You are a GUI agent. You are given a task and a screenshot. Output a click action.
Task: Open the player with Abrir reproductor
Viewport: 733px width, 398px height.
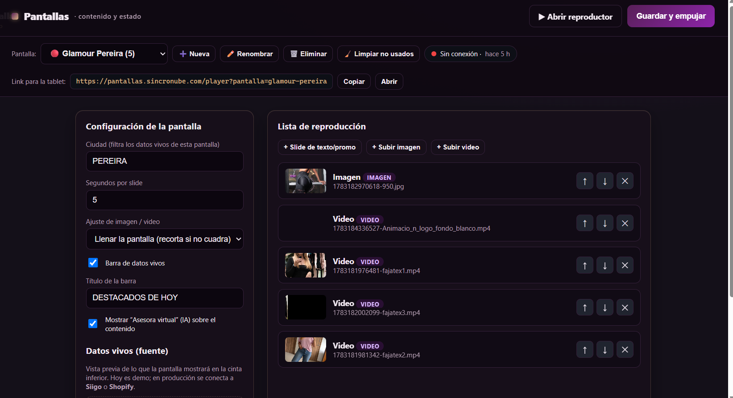coord(576,17)
